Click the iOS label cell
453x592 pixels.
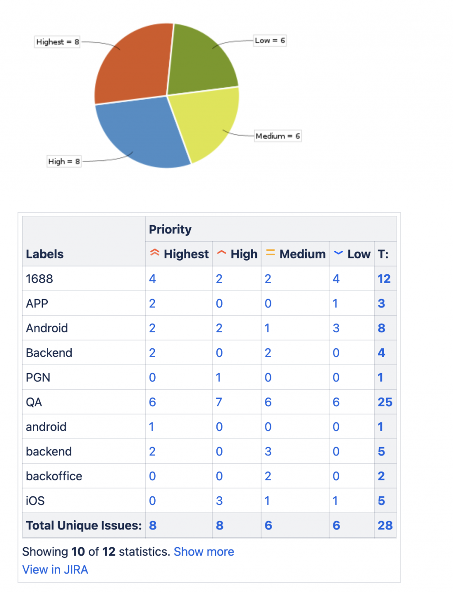coord(84,501)
